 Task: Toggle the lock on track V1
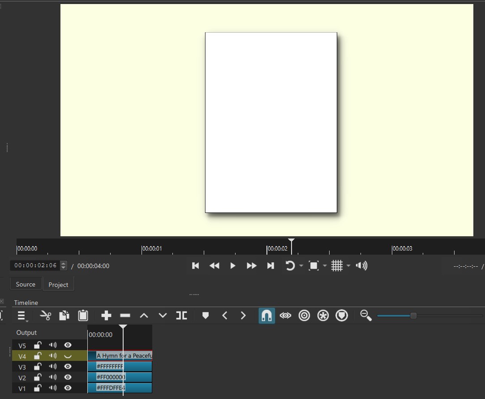[38, 388]
